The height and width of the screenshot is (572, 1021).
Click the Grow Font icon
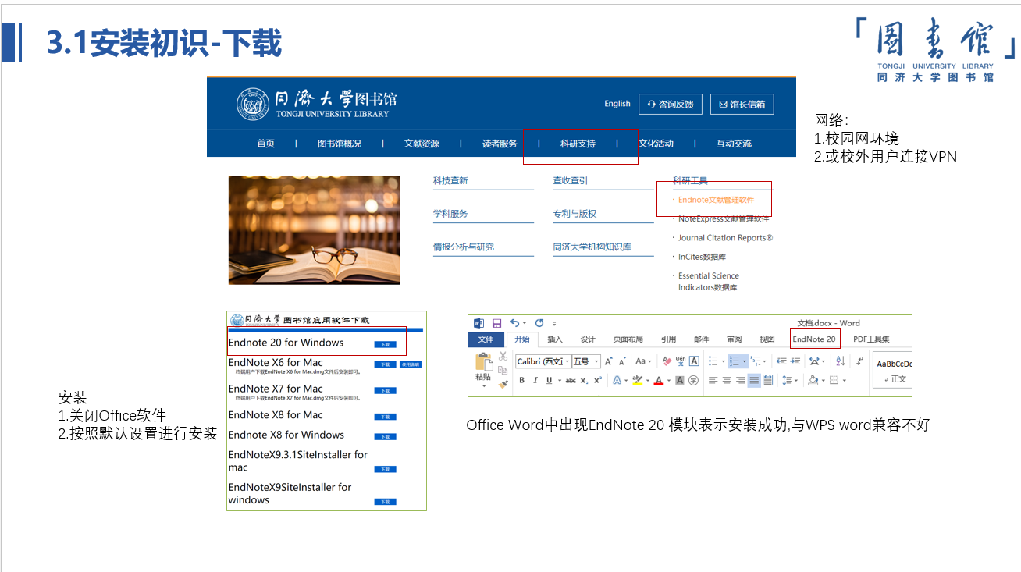pyautogui.click(x=609, y=361)
